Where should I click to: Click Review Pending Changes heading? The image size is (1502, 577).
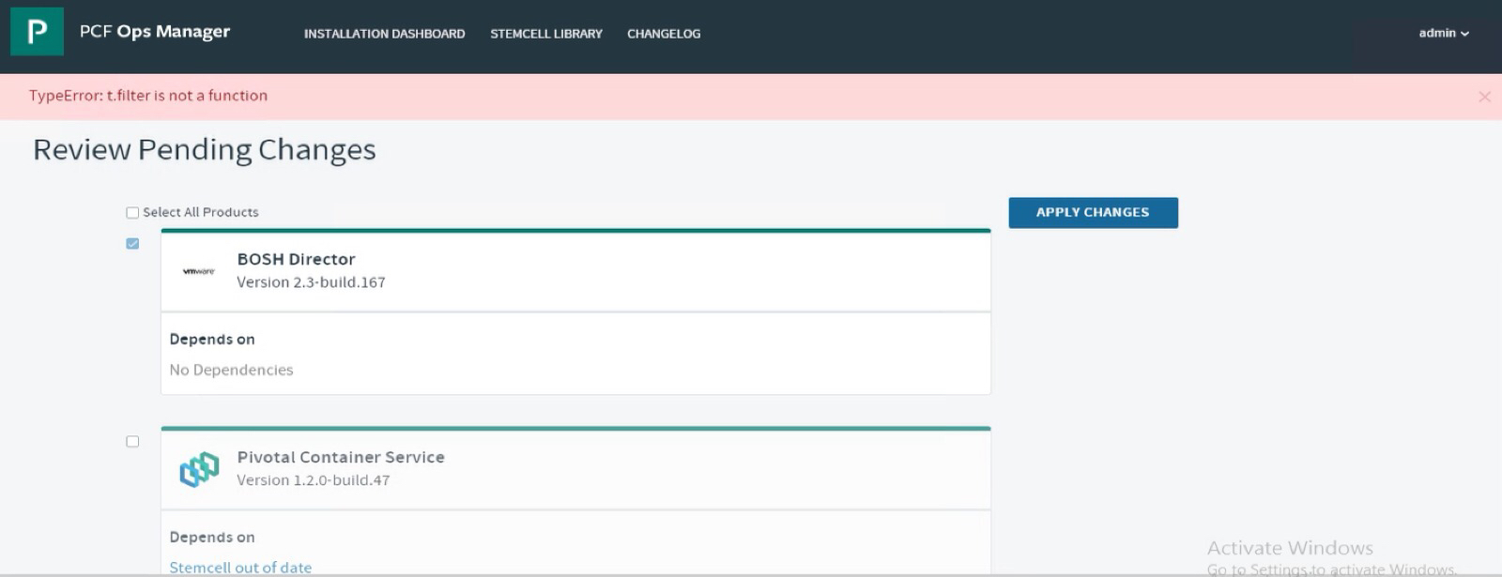click(x=205, y=150)
